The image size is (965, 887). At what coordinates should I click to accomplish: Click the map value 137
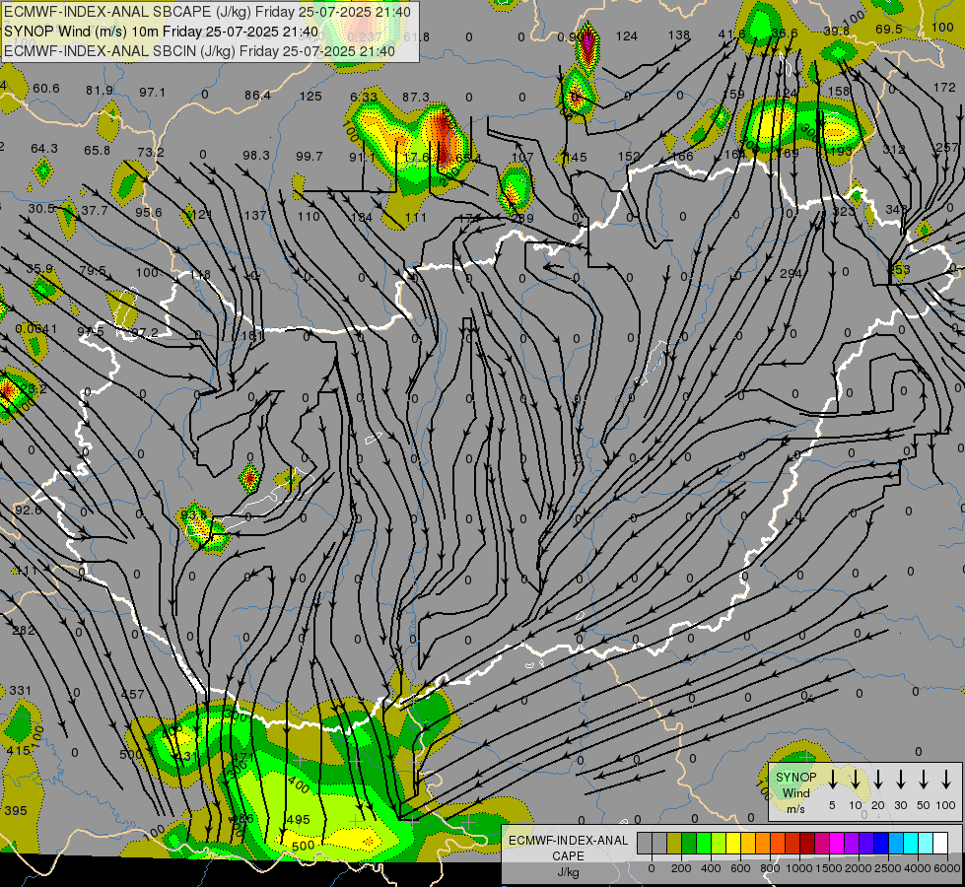tap(254, 216)
